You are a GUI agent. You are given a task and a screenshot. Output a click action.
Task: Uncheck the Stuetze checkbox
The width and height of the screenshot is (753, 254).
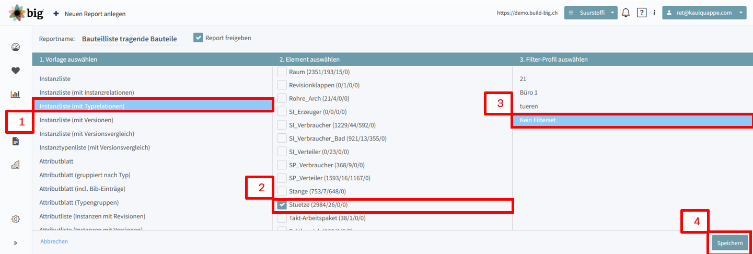pos(282,205)
